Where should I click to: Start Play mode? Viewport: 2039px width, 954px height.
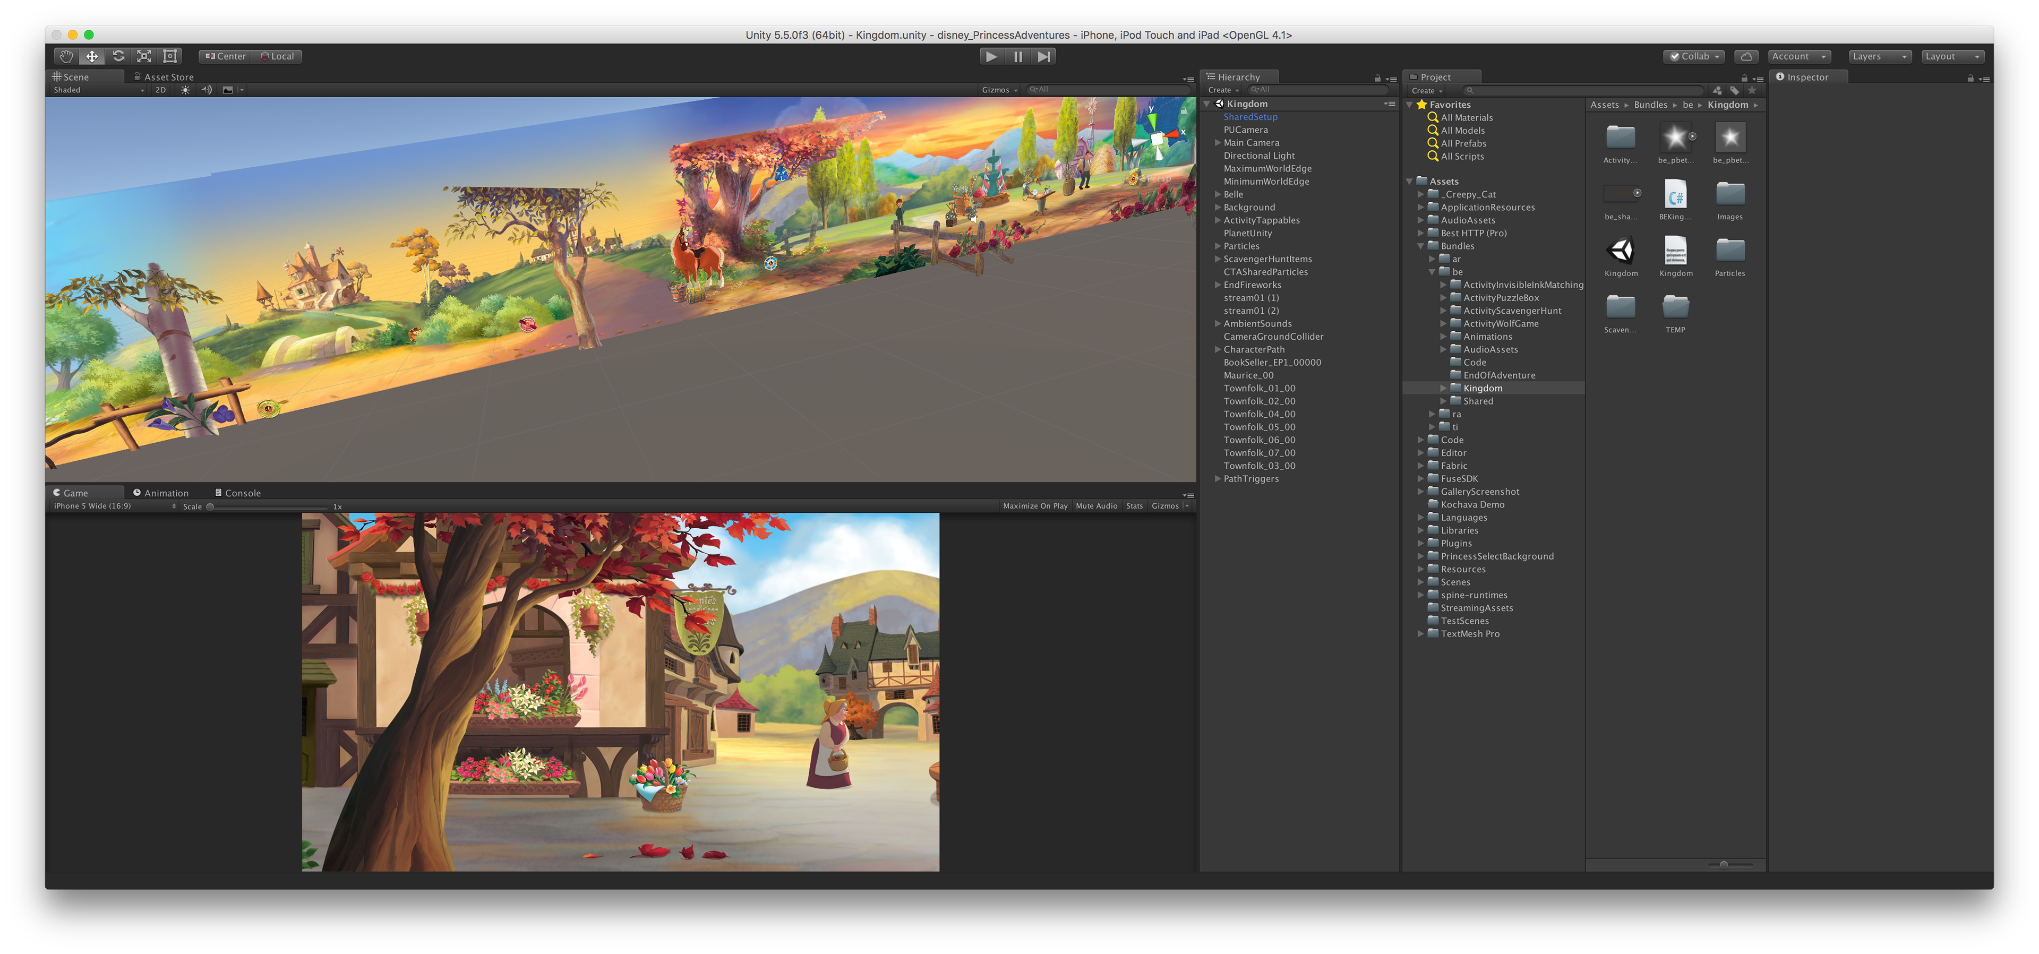[991, 56]
